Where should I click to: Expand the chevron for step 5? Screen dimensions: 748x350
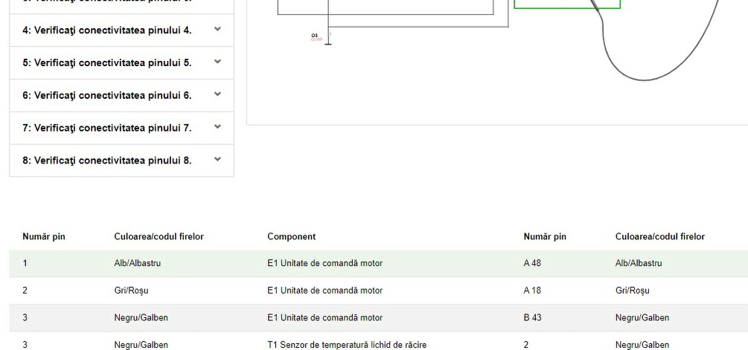tap(217, 62)
